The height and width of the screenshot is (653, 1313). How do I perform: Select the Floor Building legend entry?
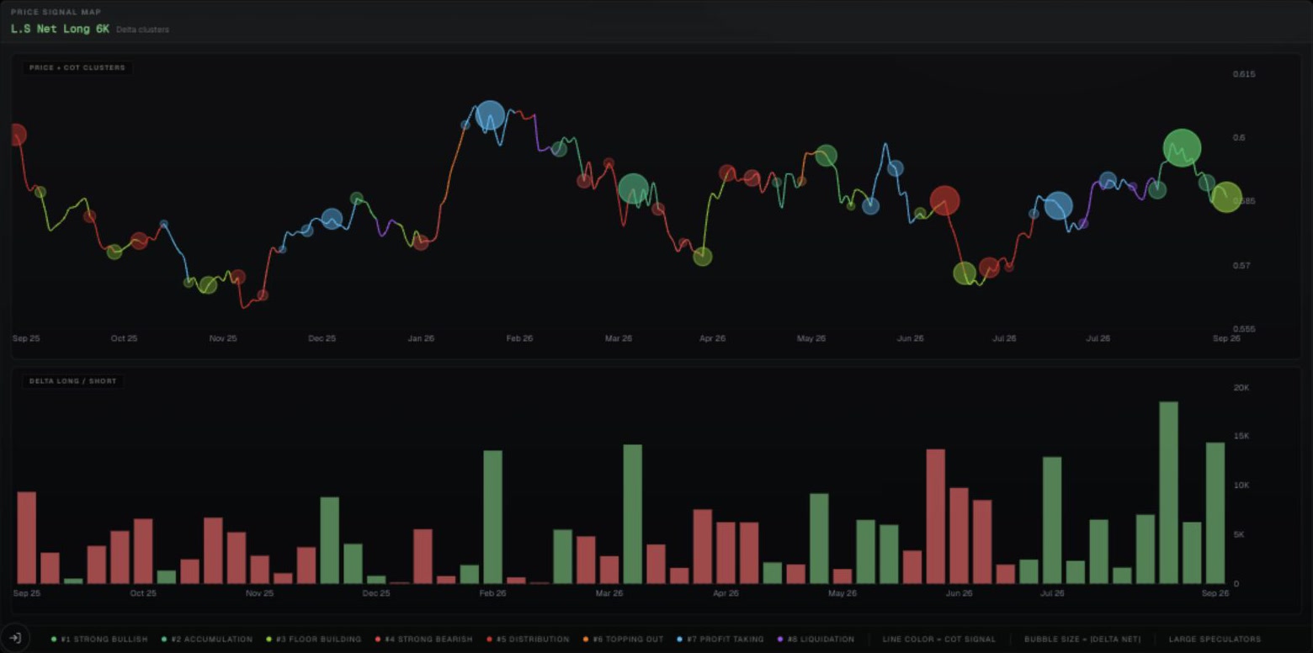tap(313, 640)
